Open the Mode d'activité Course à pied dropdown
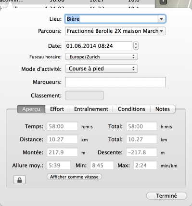Screen dimensions: 192x206 pos(102,69)
